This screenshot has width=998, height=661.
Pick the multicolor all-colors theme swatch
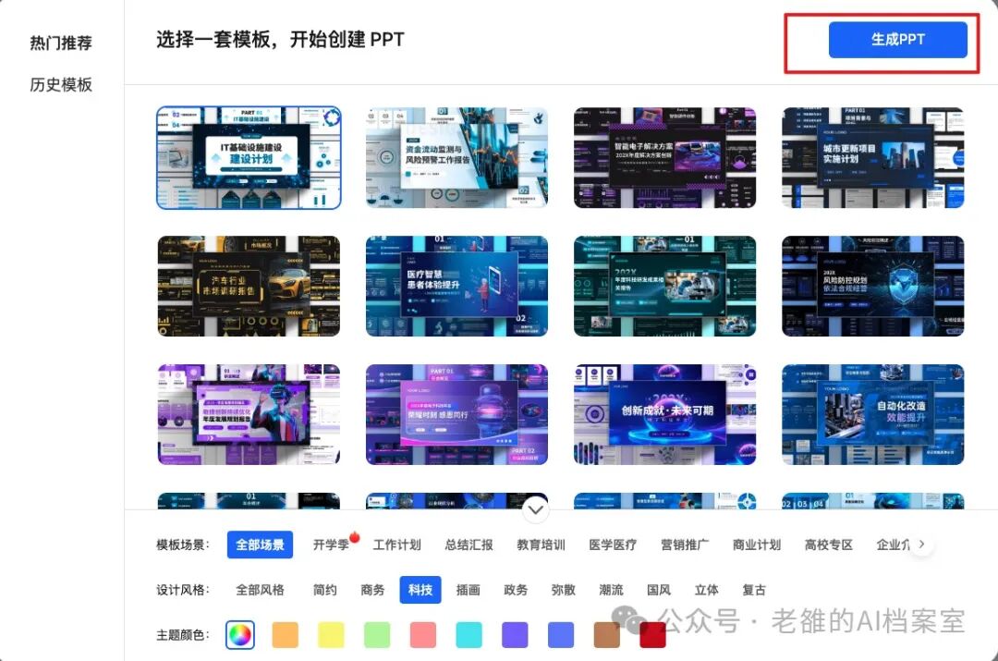[x=240, y=635]
